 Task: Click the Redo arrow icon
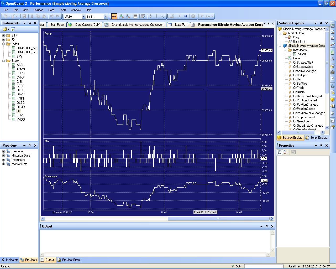click(x=58, y=16)
